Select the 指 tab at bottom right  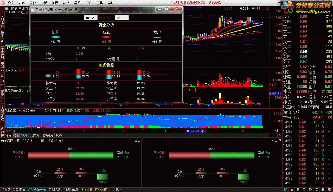pyautogui.click(x=316, y=190)
